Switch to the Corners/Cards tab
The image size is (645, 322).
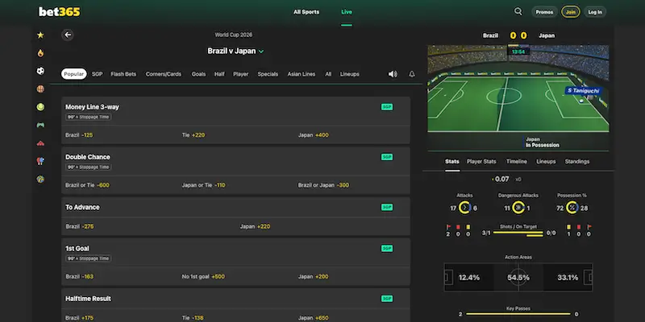pos(164,74)
